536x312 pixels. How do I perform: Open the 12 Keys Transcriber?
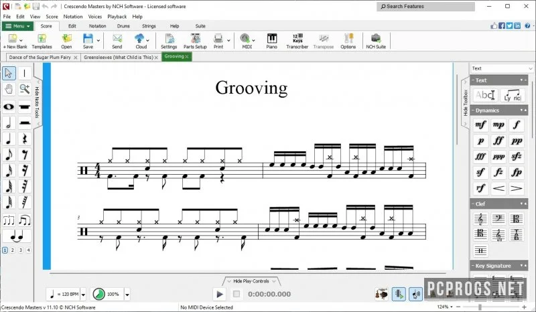click(297, 42)
